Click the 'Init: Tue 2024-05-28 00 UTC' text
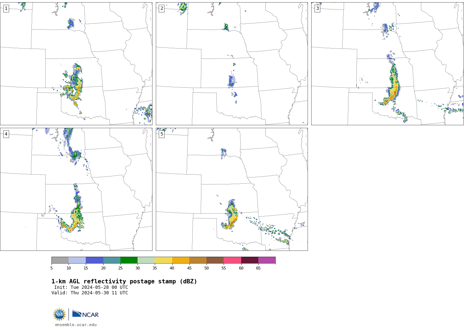This screenshot has height=329, width=467. click(91, 287)
